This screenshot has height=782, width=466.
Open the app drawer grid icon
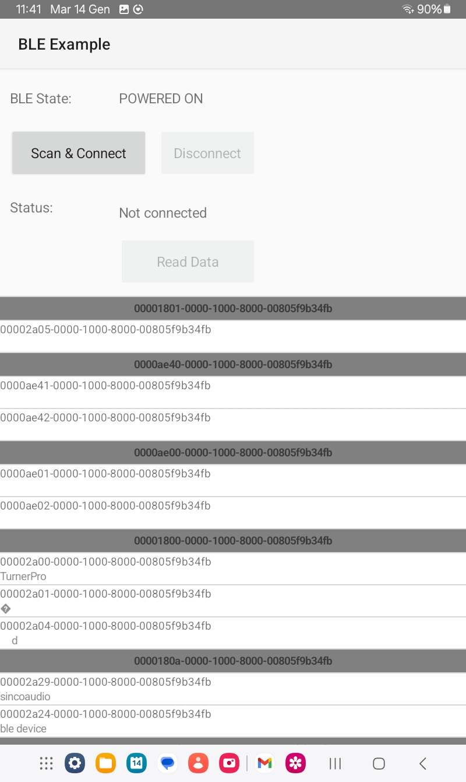coord(47,763)
